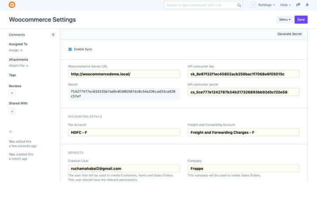The image size is (317, 198).
Task: Open the user avatar icon
Action: [x=253, y=5]
